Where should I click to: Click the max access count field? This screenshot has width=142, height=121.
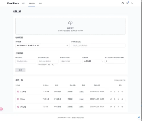coord(115,61)
